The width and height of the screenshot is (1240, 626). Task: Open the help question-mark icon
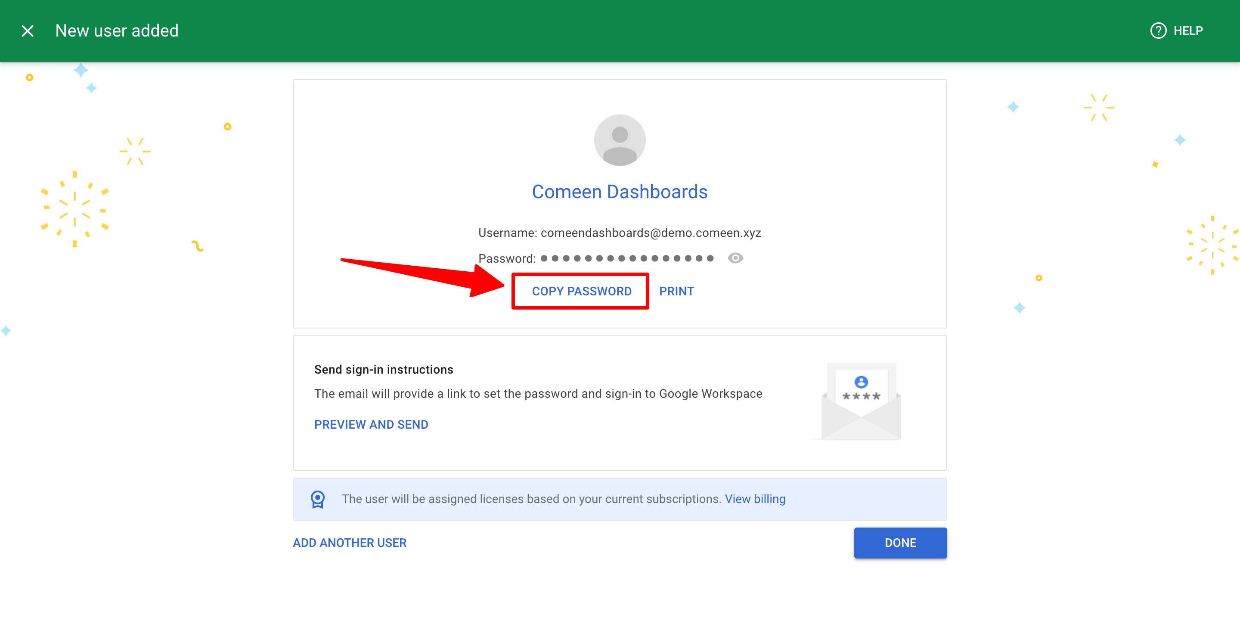tap(1158, 31)
